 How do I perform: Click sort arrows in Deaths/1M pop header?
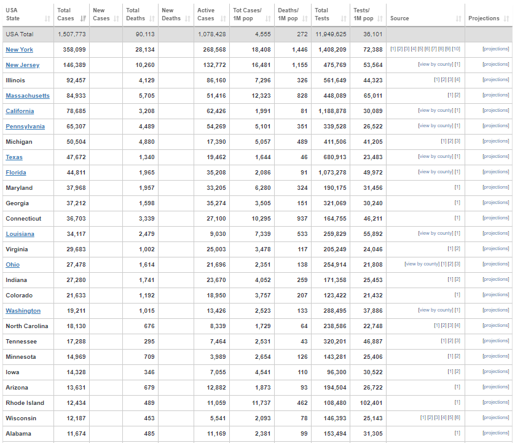tap(305, 18)
